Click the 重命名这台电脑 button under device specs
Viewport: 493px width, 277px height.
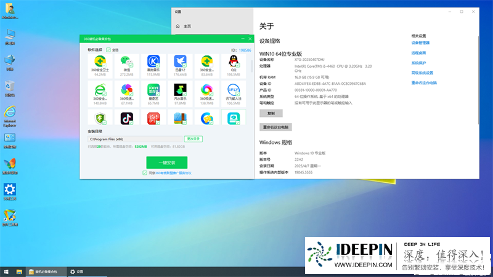275,127
